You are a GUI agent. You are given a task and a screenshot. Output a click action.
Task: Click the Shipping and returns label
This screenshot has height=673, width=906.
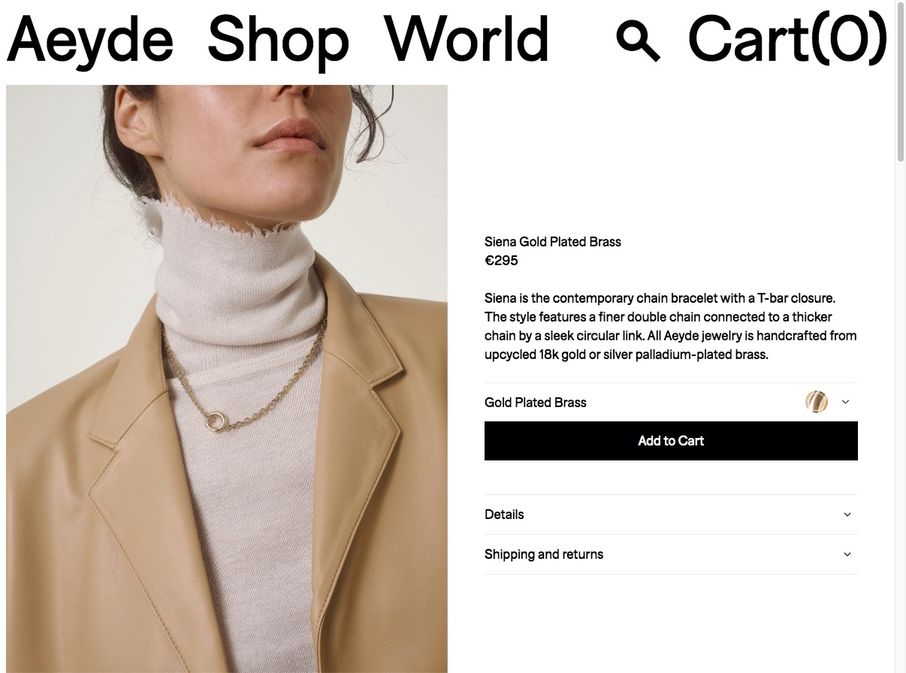(544, 554)
